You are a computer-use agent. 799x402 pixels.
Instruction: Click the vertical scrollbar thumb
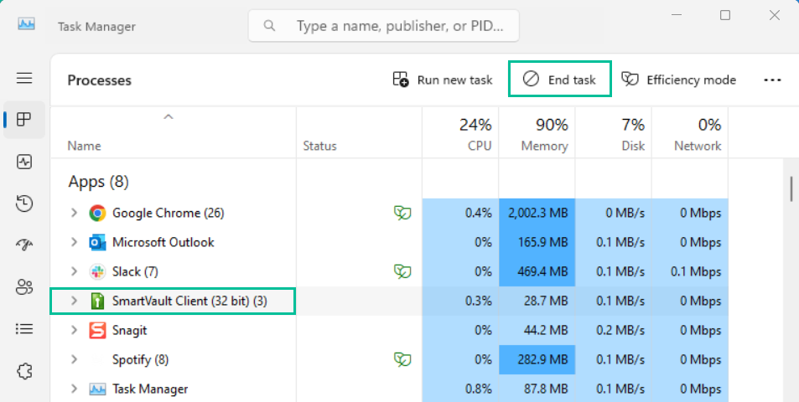click(x=791, y=189)
